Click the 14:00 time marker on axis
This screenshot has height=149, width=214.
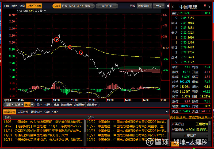point(128,100)
